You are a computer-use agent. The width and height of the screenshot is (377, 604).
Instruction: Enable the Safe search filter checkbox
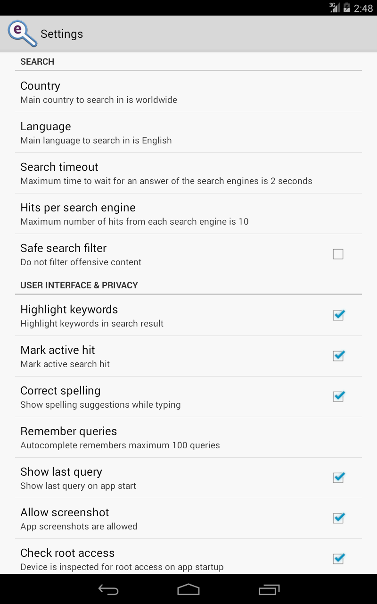[x=338, y=254]
